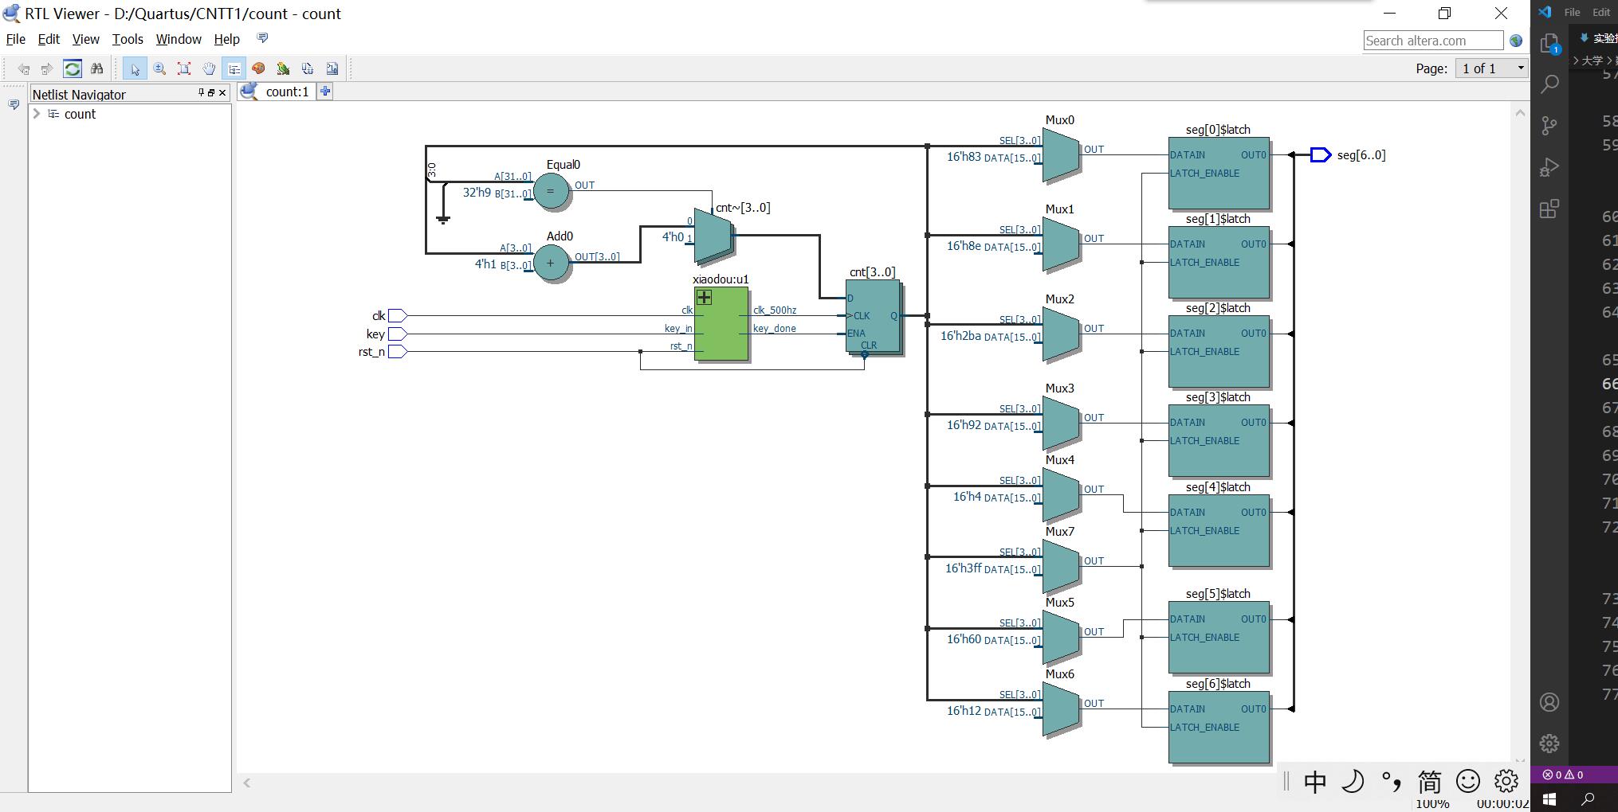
Task: Click the Fit in Window icon
Action: pyautogui.click(x=184, y=68)
